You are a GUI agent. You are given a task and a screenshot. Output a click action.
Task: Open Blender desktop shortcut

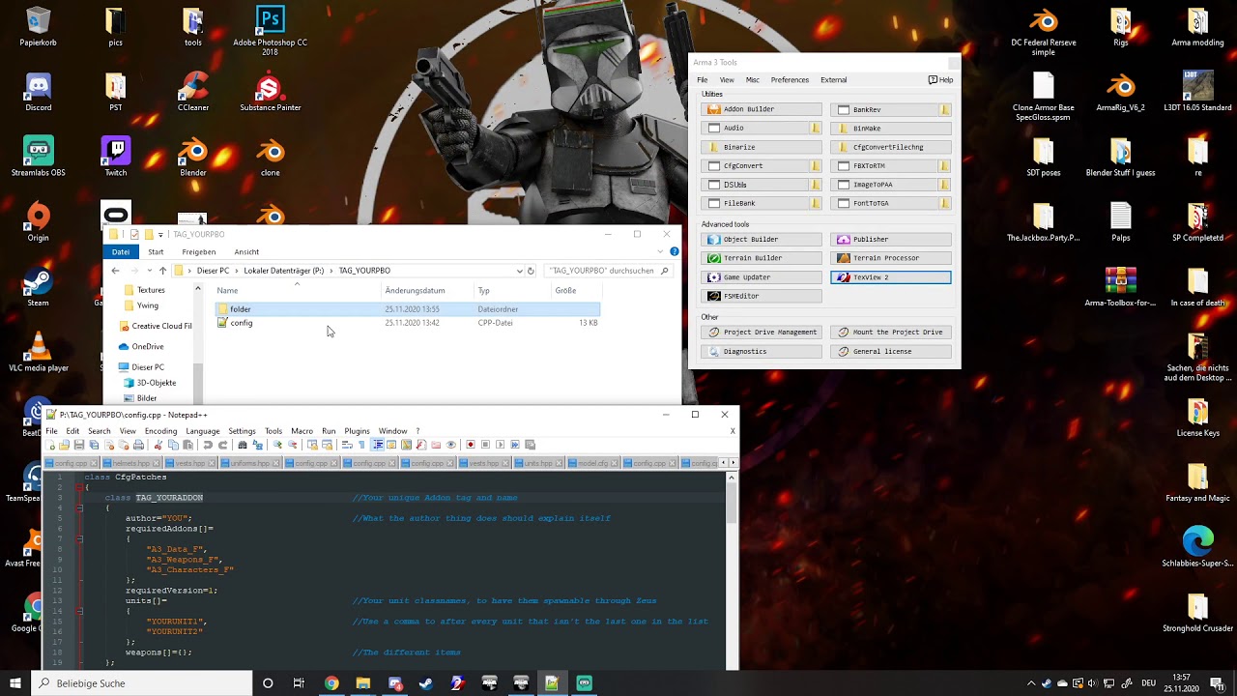click(x=193, y=159)
